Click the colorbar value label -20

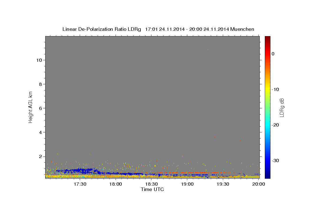pos(275,125)
